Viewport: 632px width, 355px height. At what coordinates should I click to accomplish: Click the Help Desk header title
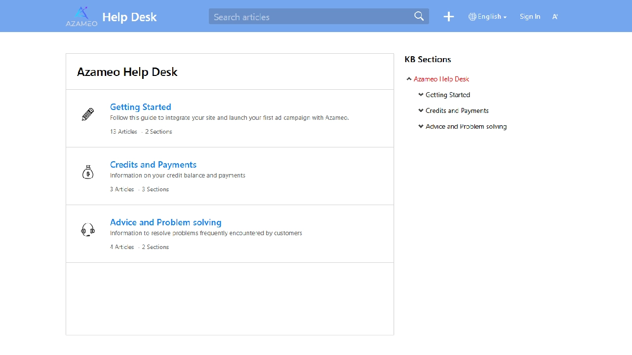[129, 17]
